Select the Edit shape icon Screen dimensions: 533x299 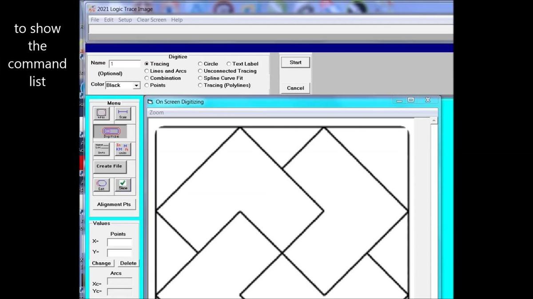pos(102,185)
